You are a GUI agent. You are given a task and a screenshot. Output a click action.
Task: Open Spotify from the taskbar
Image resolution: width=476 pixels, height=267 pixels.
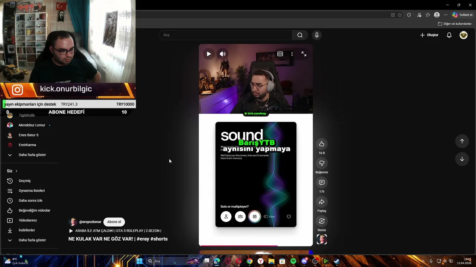pyautogui.click(x=293, y=261)
